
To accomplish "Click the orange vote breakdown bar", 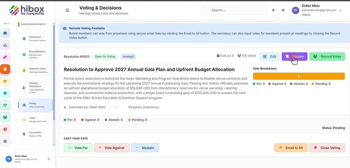I will coord(299,76).
